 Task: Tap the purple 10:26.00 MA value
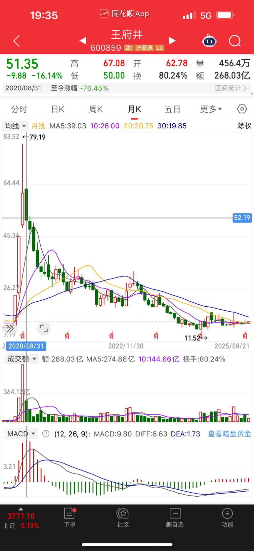click(x=105, y=126)
